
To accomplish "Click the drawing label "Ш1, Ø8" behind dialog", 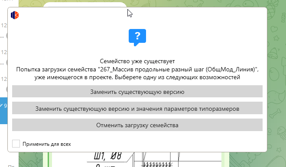I will pos(107,156).
